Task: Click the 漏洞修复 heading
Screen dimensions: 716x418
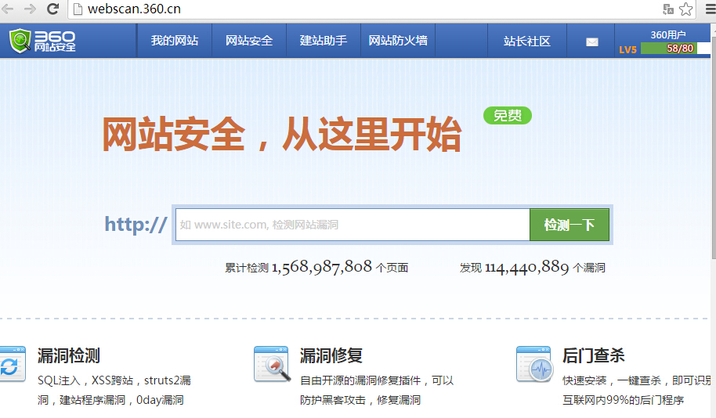Action: coord(331,355)
